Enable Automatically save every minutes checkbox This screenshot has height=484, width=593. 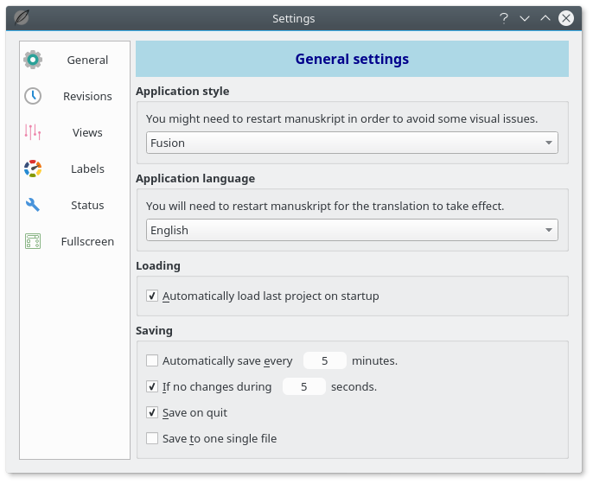[x=152, y=360]
